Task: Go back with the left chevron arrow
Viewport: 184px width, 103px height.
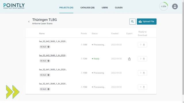Action: tap(29, 22)
